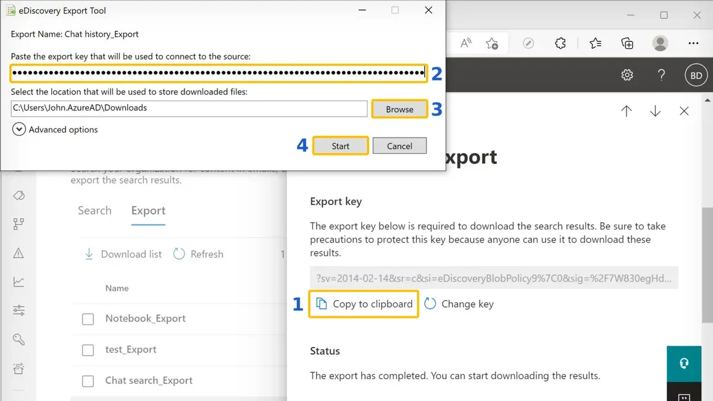Click the flyout scrollbar up arrow
This screenshot has width=713, height=401.
coord(708,100)
